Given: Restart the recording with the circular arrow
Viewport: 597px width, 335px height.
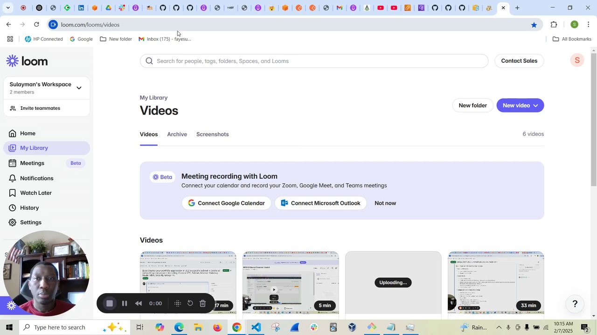Looking at the screenshot, I should tap(190, 303).
